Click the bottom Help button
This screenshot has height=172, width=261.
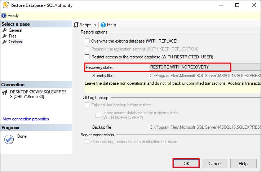243,163
